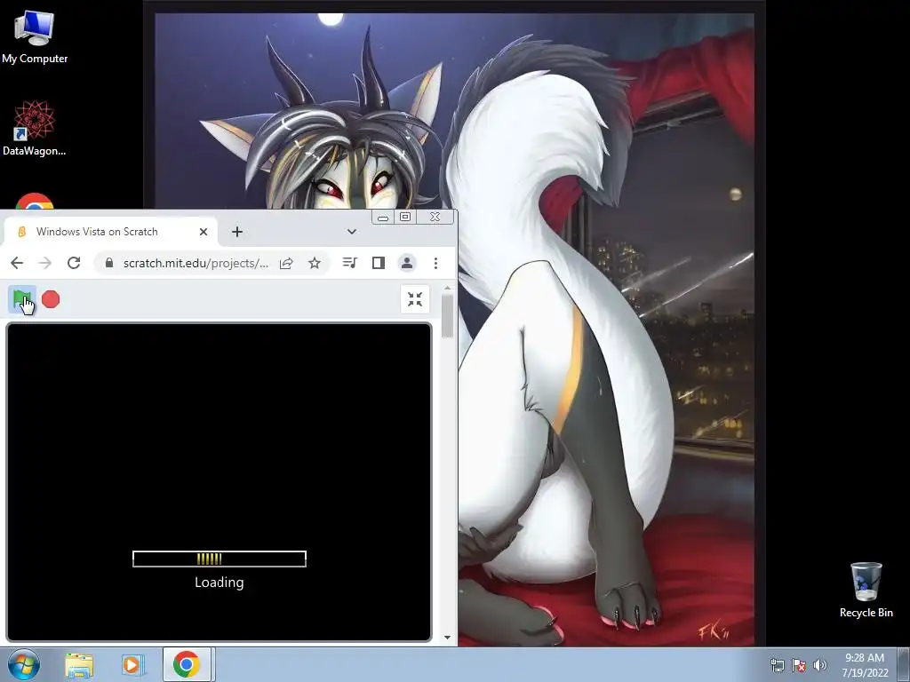Viewport: 910px width, 682px height.
Task: Click taskbar clock showing 9:28 AM
Action: tap(865, 665)
